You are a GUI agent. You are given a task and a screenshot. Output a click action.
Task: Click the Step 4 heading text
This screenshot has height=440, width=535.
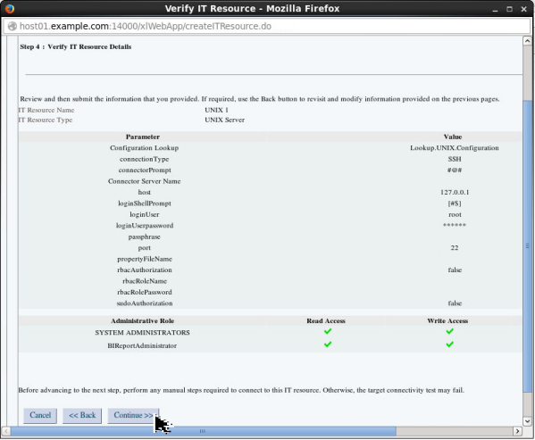pos(75,46)
